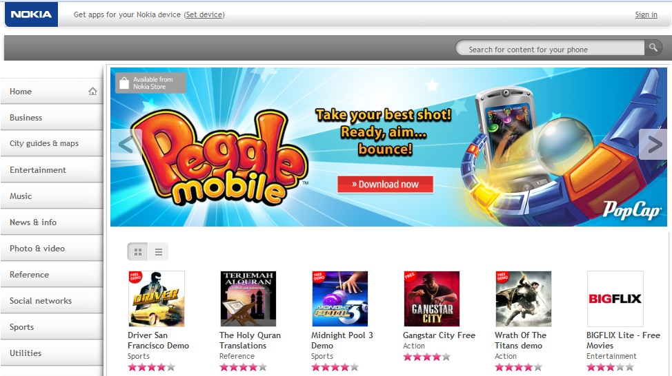Click Wrath Of The Titans star rating

coord(518,367)
